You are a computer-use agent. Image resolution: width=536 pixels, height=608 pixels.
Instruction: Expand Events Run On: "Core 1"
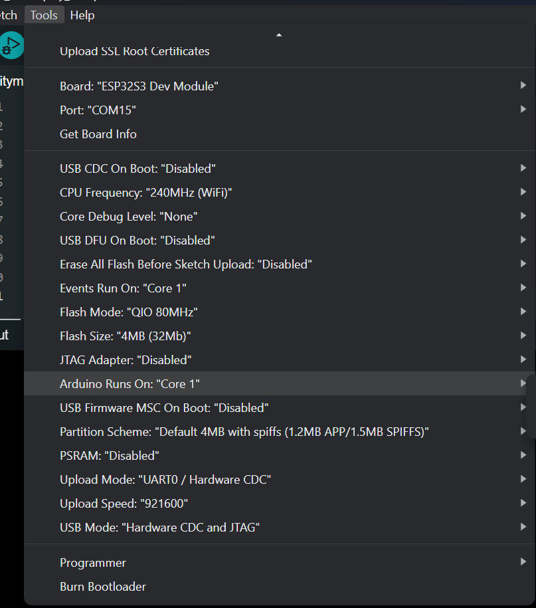tap(279, 288)
